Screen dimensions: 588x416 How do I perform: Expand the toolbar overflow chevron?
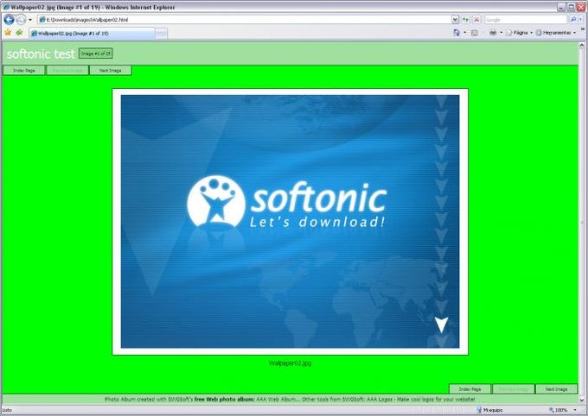point(582,29)
